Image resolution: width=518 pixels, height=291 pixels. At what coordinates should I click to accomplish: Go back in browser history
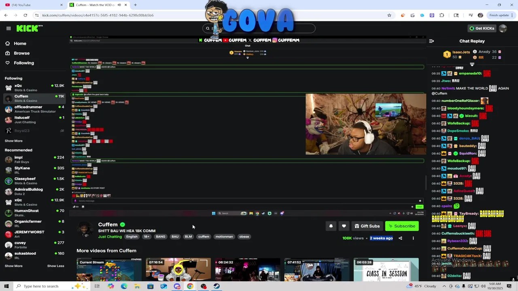click(6, 15)
